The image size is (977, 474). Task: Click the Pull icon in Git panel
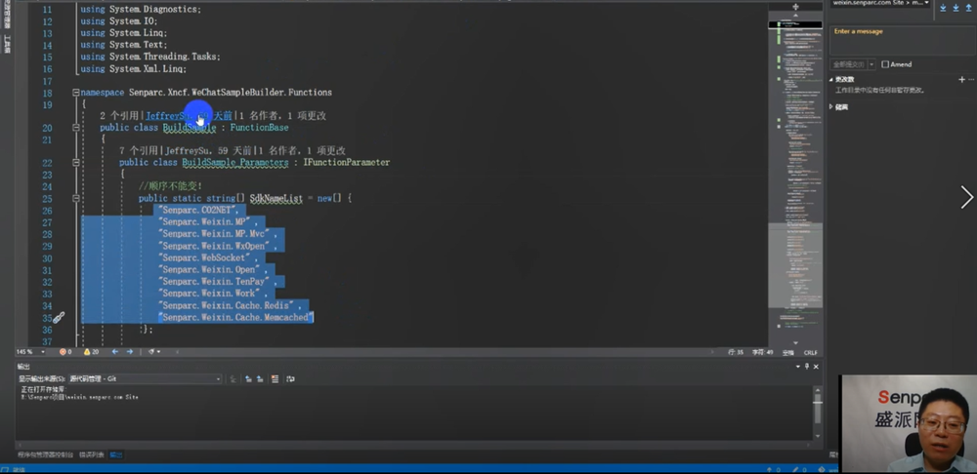pyautogui.click(x=956, y=8)
